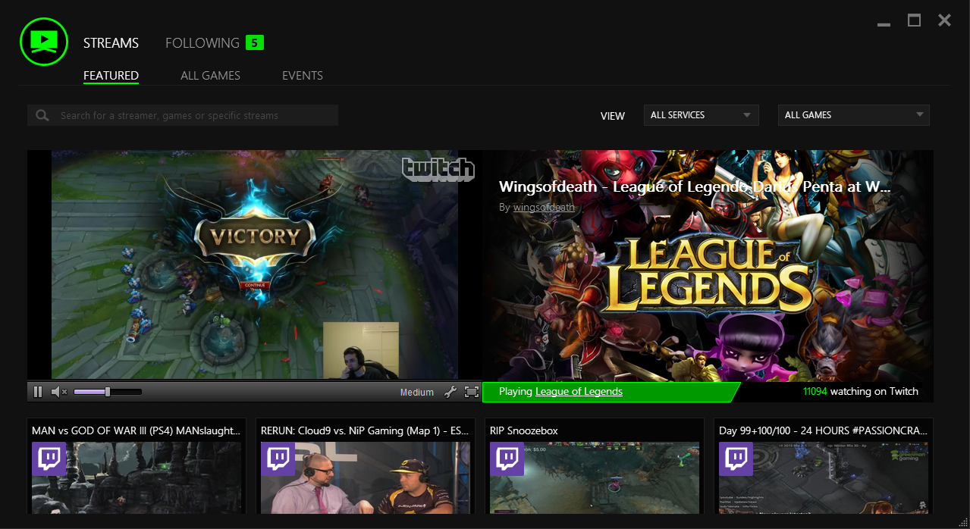This screenshot has height=529, width=970.
Task: Open wingsofdeath's channel link
Action: tap(543, 206)
